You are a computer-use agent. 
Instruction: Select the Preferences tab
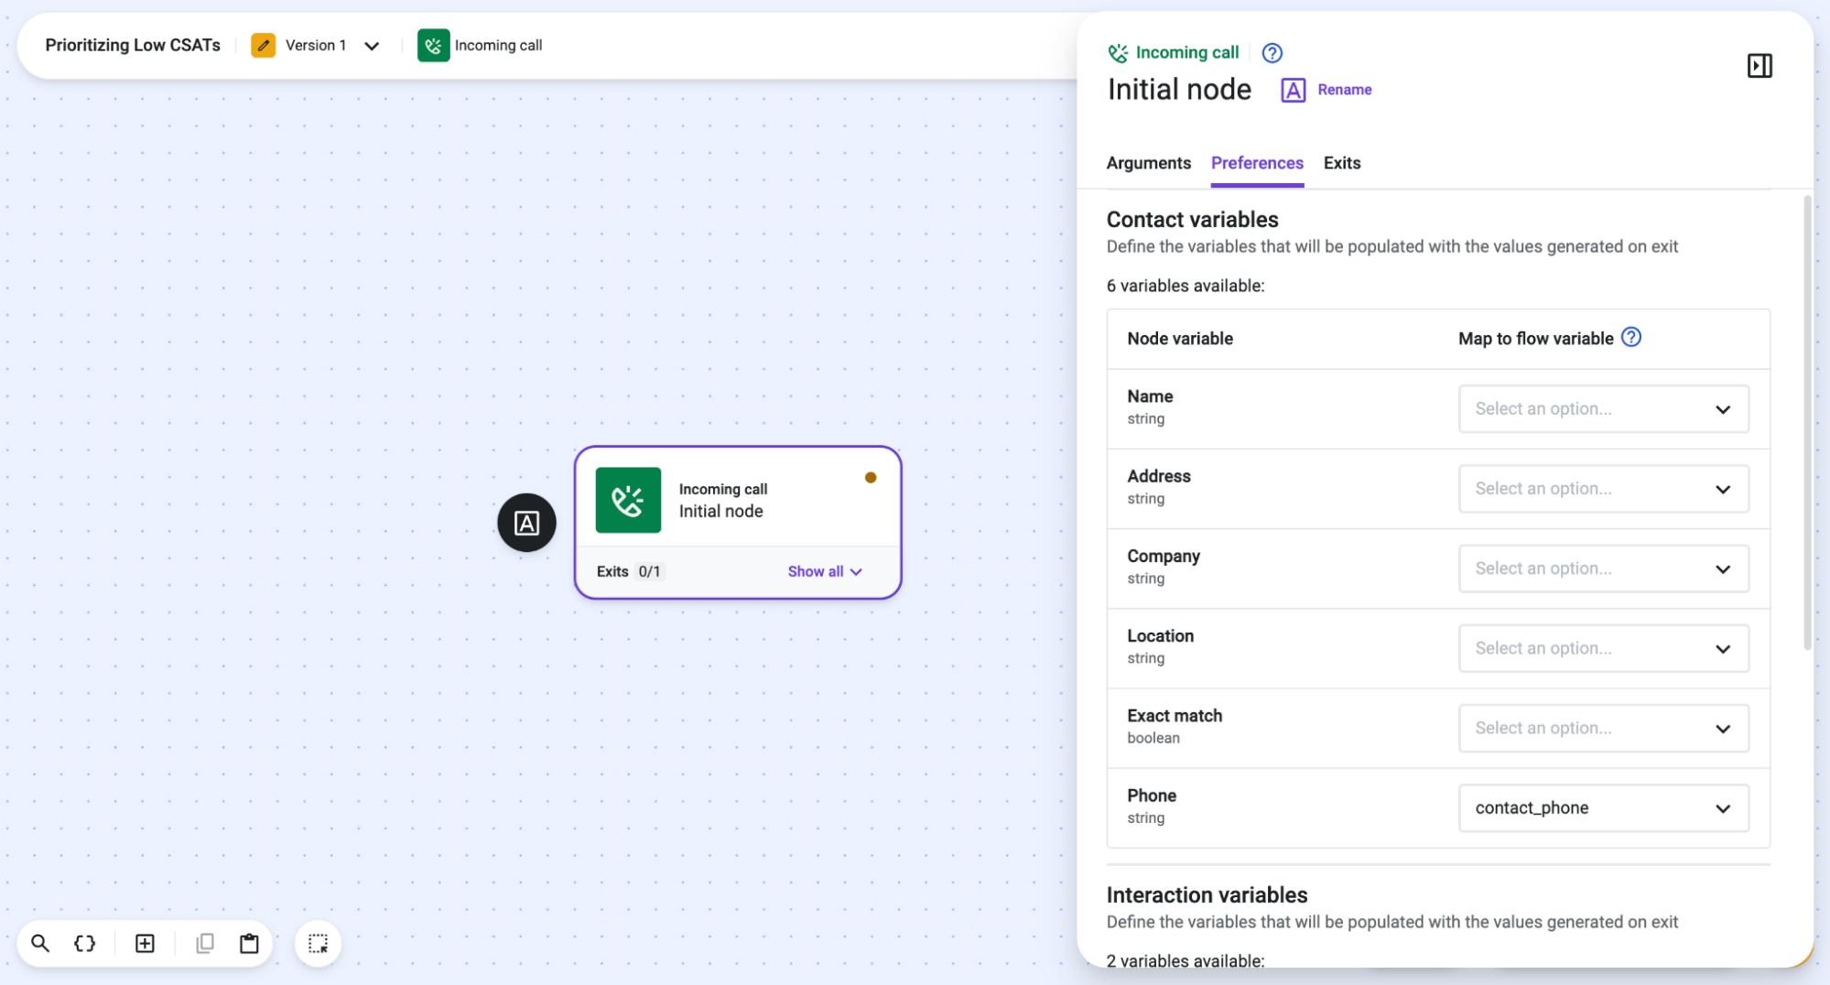1256,163
